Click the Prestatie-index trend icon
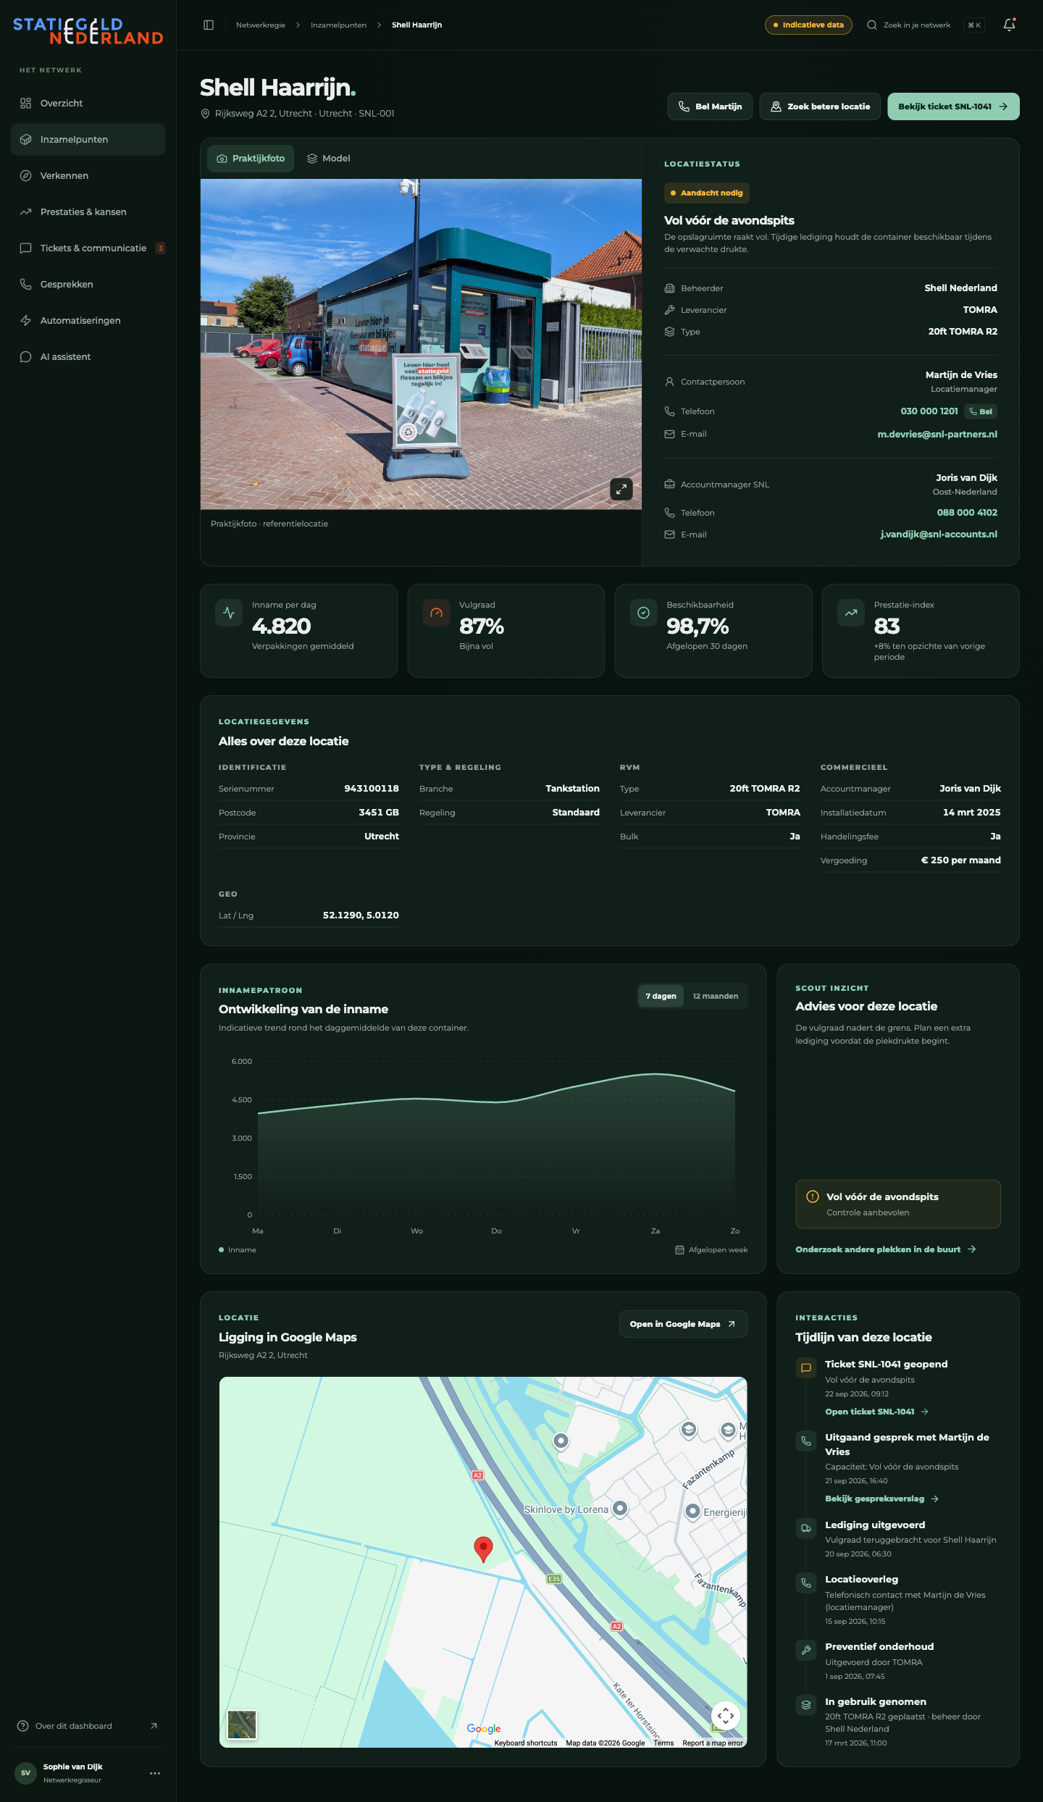The image size is (1043, 1802). (x=851, y=613)
